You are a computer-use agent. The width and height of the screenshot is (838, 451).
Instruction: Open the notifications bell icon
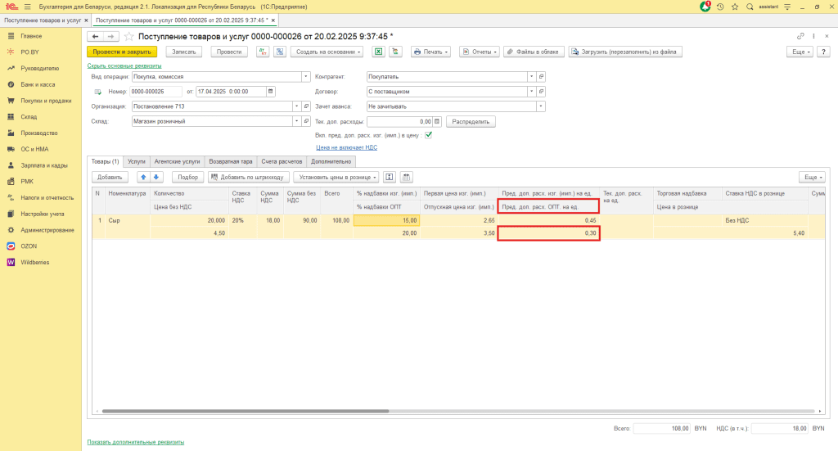click(x=705, y=7)
